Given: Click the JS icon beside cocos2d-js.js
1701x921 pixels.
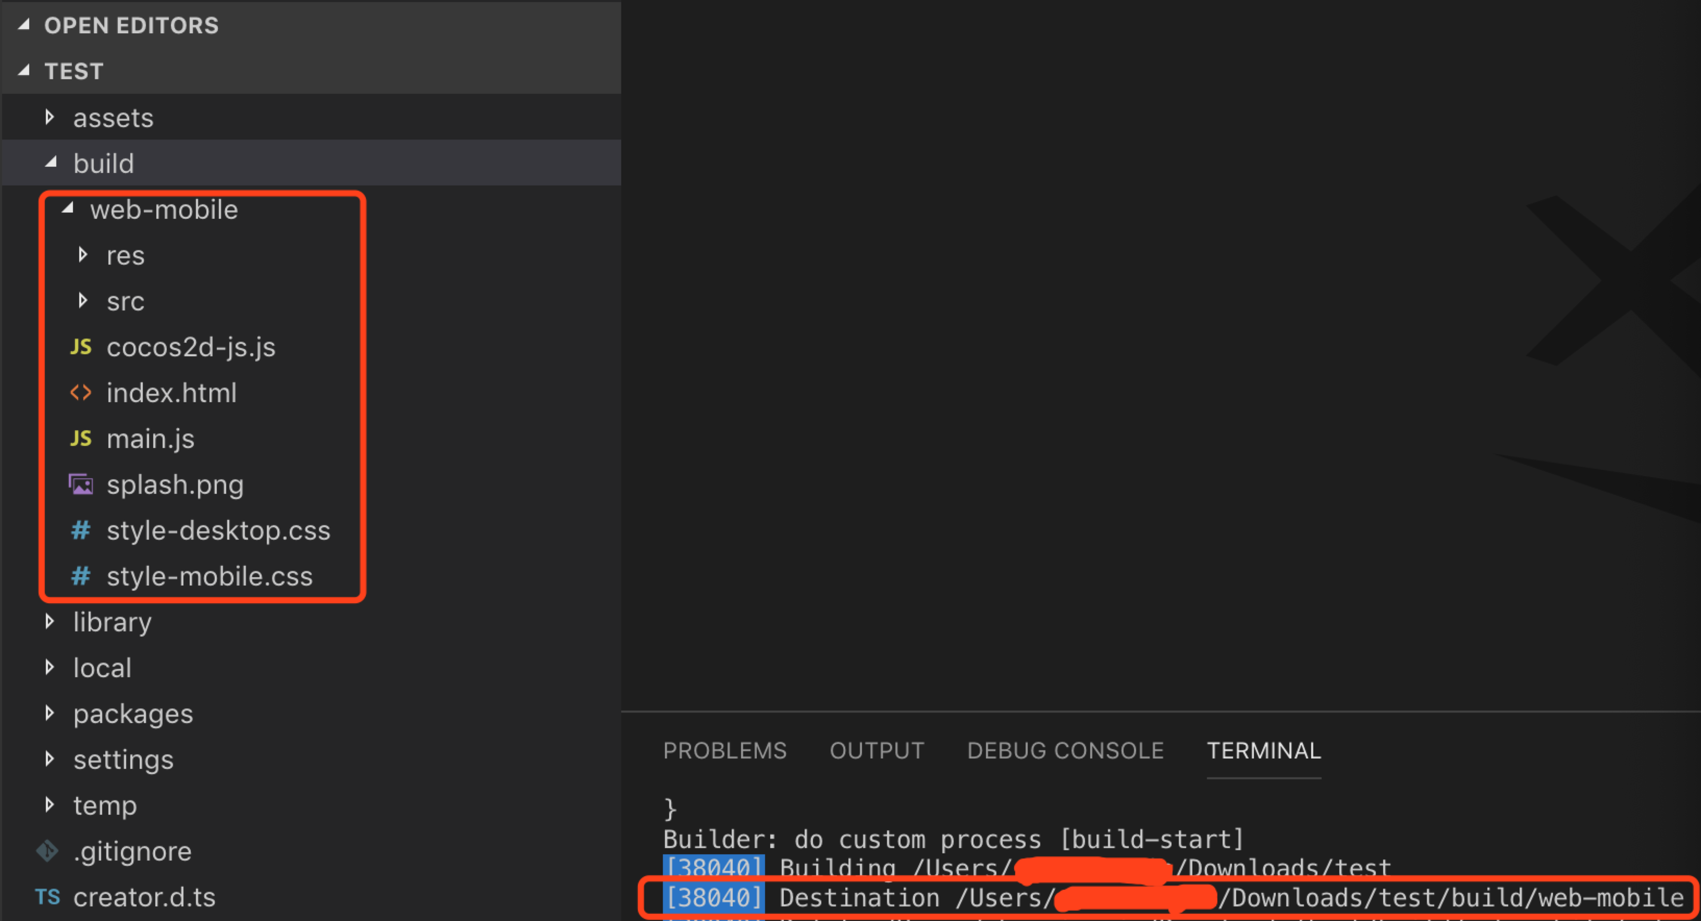Looking at the screenshot, I should tap(81, 346).
